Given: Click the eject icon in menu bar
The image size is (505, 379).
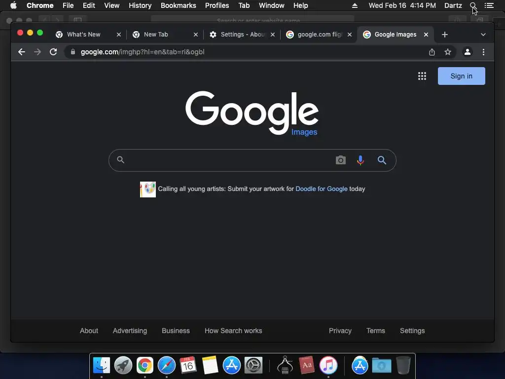Looking at the screenshot, I should pyautogui.click(x=355, y=5).
